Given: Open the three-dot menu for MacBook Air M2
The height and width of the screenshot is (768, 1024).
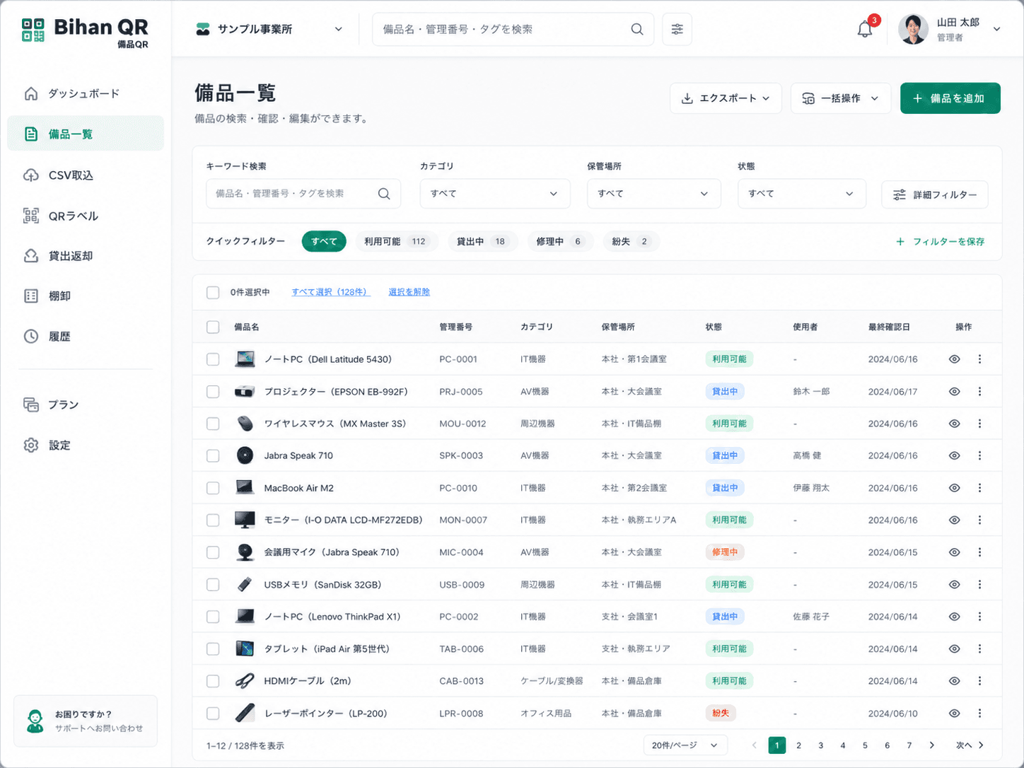Looking at the screenshot, I should [x=979, y=488].
